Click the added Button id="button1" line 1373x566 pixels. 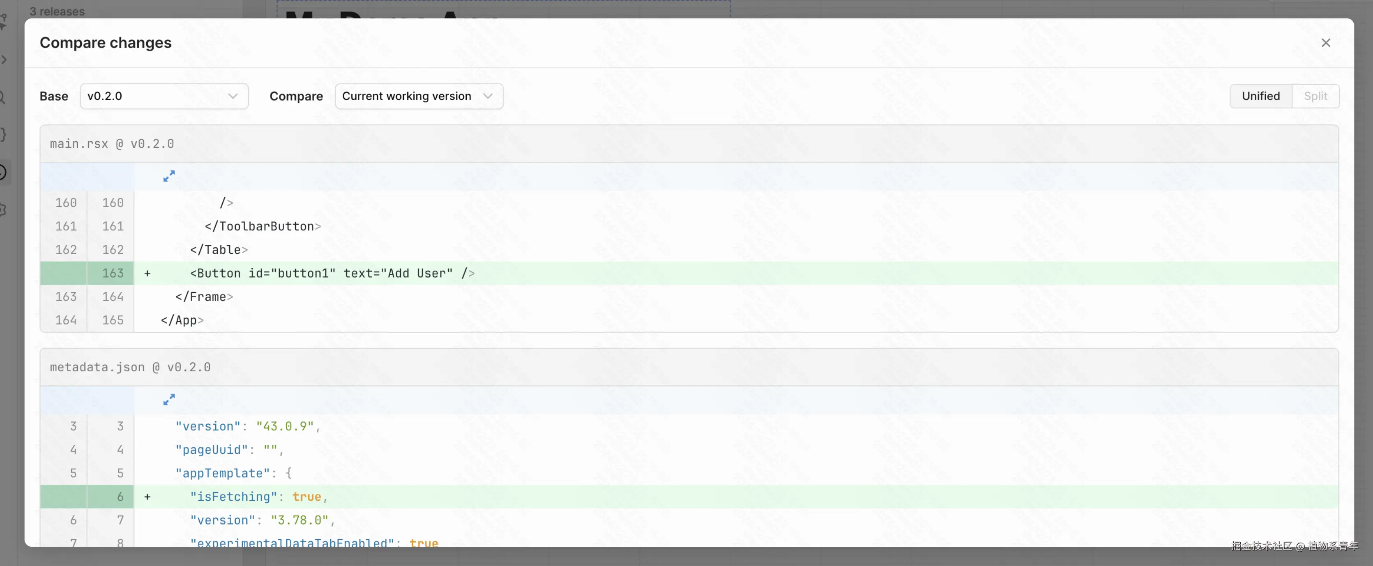(x=332, y=274)
